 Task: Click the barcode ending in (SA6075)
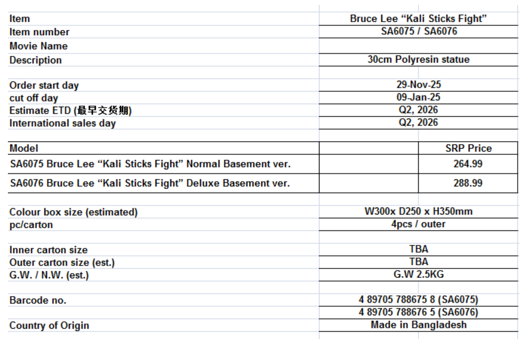pos(418,300)
